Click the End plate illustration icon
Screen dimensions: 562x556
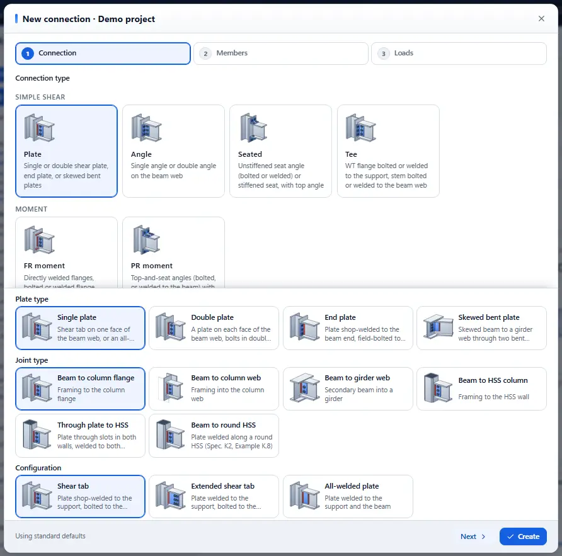[x=304, y=327]
